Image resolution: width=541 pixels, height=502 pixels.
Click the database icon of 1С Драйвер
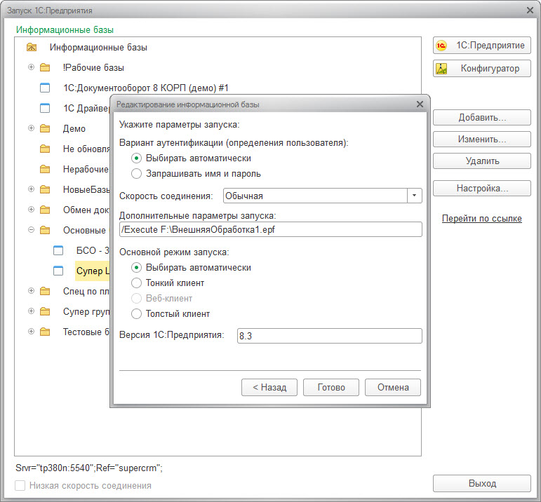45,108
